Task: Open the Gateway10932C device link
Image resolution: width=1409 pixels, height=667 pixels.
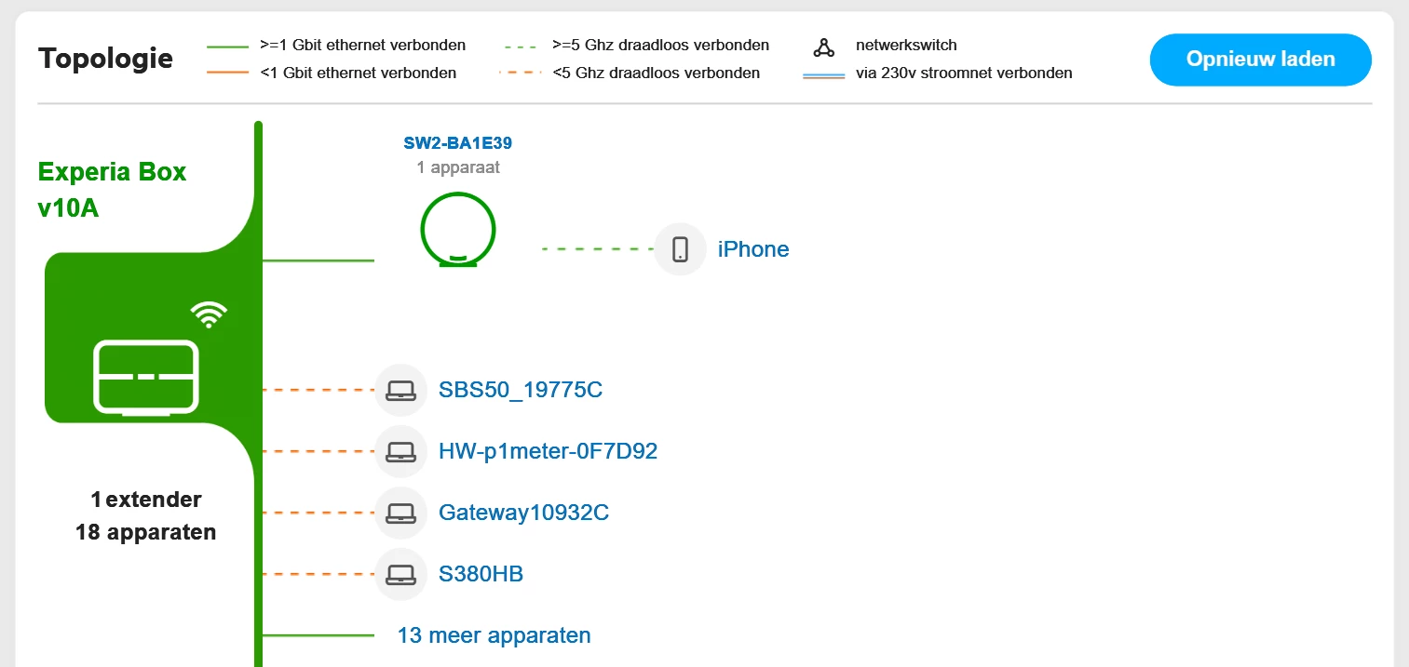Action: tap(523, 513)
